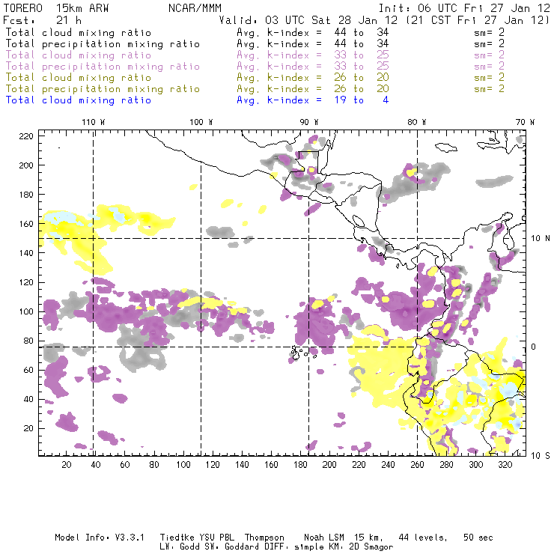The height and width of the screenshot is (554, 554).
Task: Click the 'Fcst: 21 h' forecast text
Action: click(42, 20)
